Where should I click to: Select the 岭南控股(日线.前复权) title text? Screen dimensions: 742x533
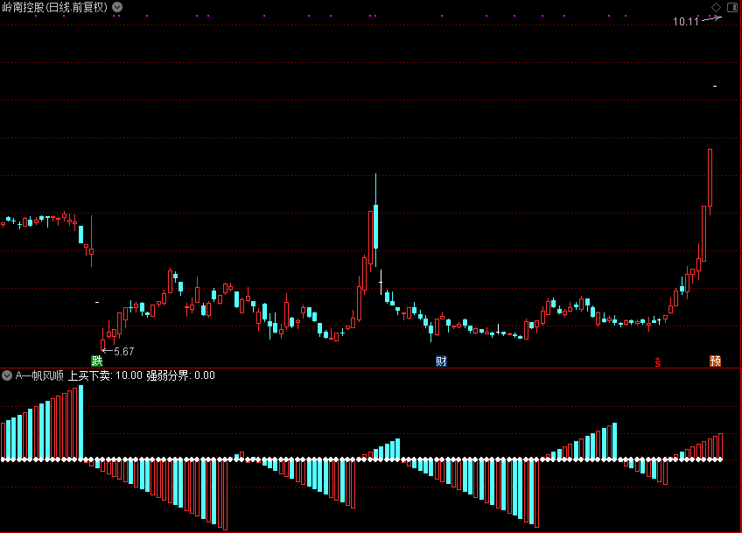click(x=55, y=7)
